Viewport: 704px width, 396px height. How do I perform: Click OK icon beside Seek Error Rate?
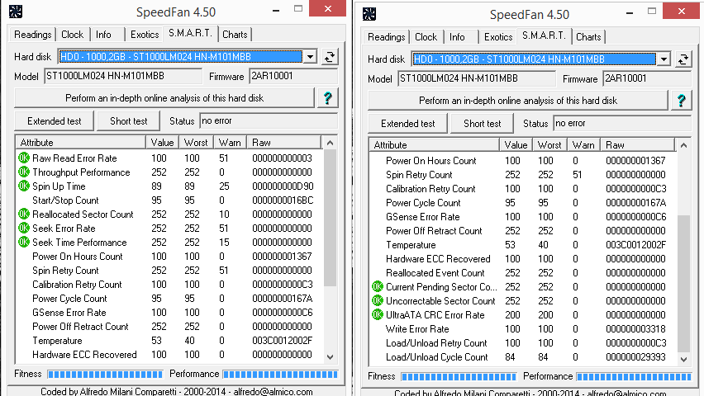24,229
